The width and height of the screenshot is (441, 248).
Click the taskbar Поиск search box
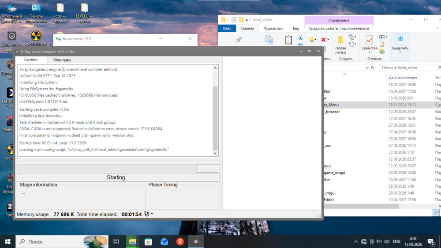coord(62,241)
